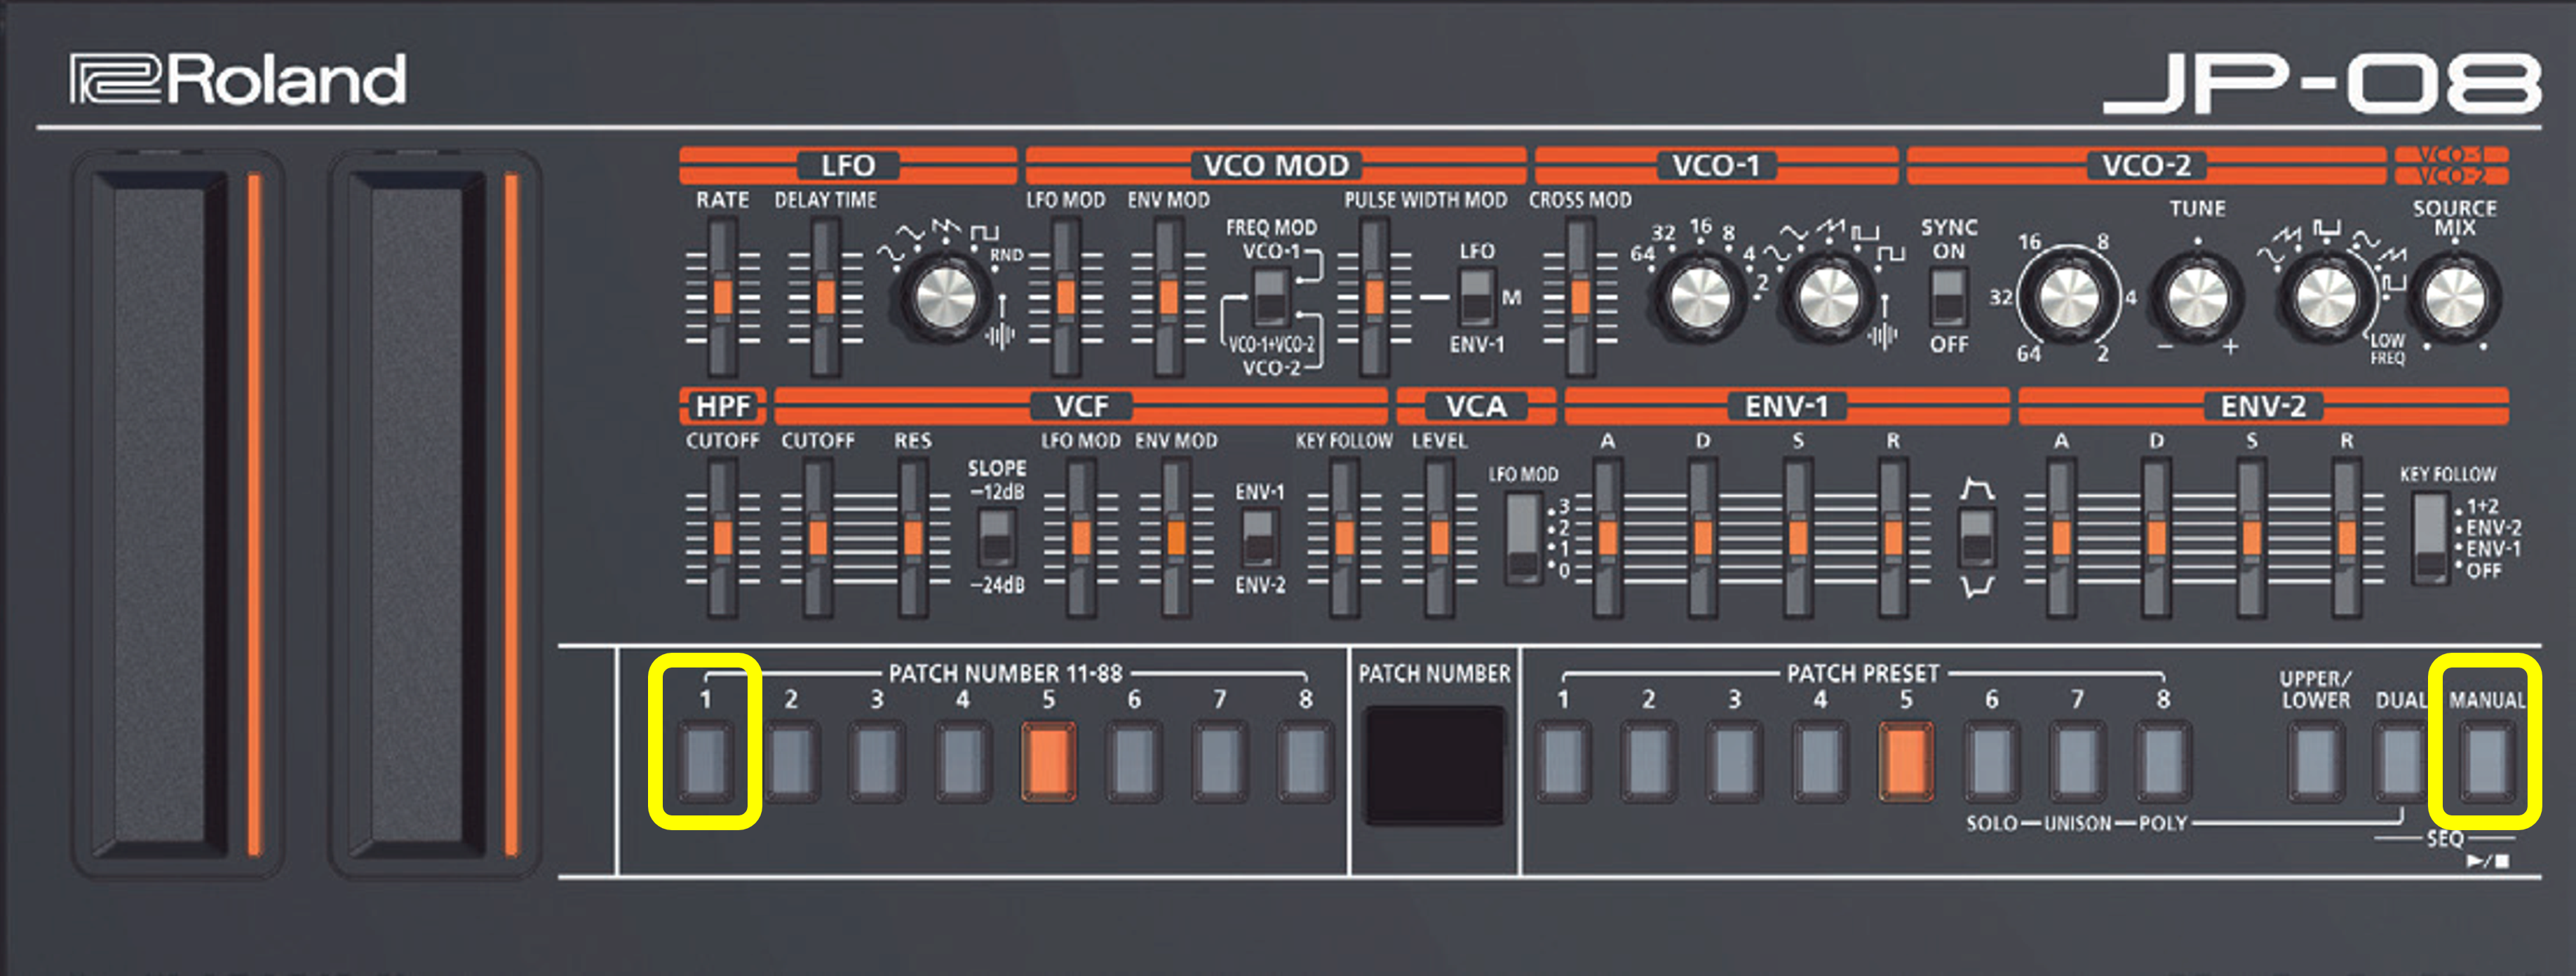Viewport: 2576px width, 976px height.
Task: Click the ENV-1 Attack slider
Action: (1607, 537)
